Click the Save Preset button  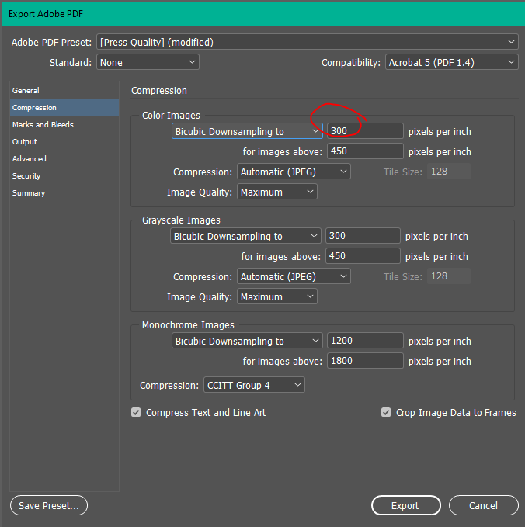coord(49,506)
